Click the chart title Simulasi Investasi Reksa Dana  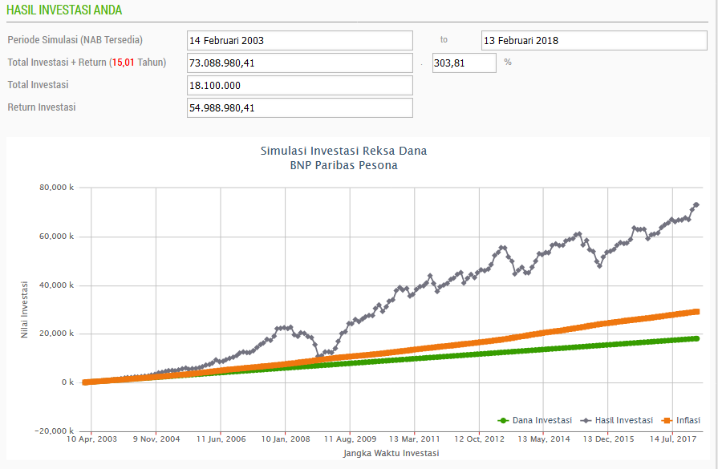344,151
